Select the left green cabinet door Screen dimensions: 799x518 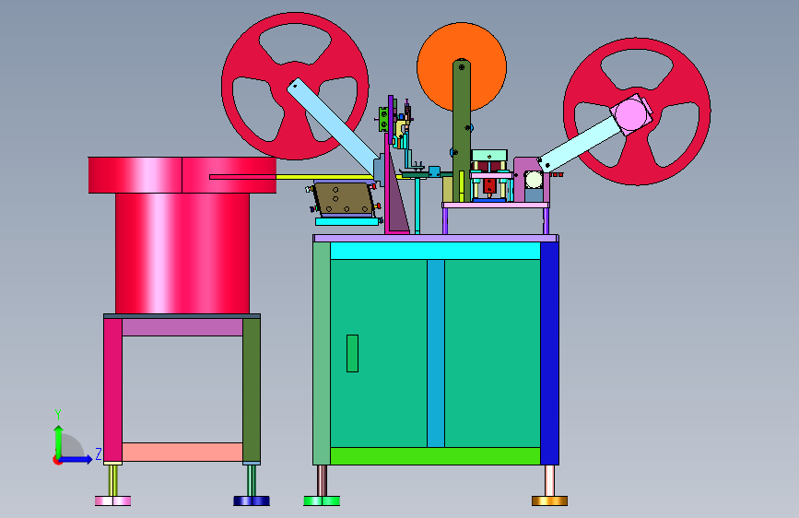(x=378, y=353)
